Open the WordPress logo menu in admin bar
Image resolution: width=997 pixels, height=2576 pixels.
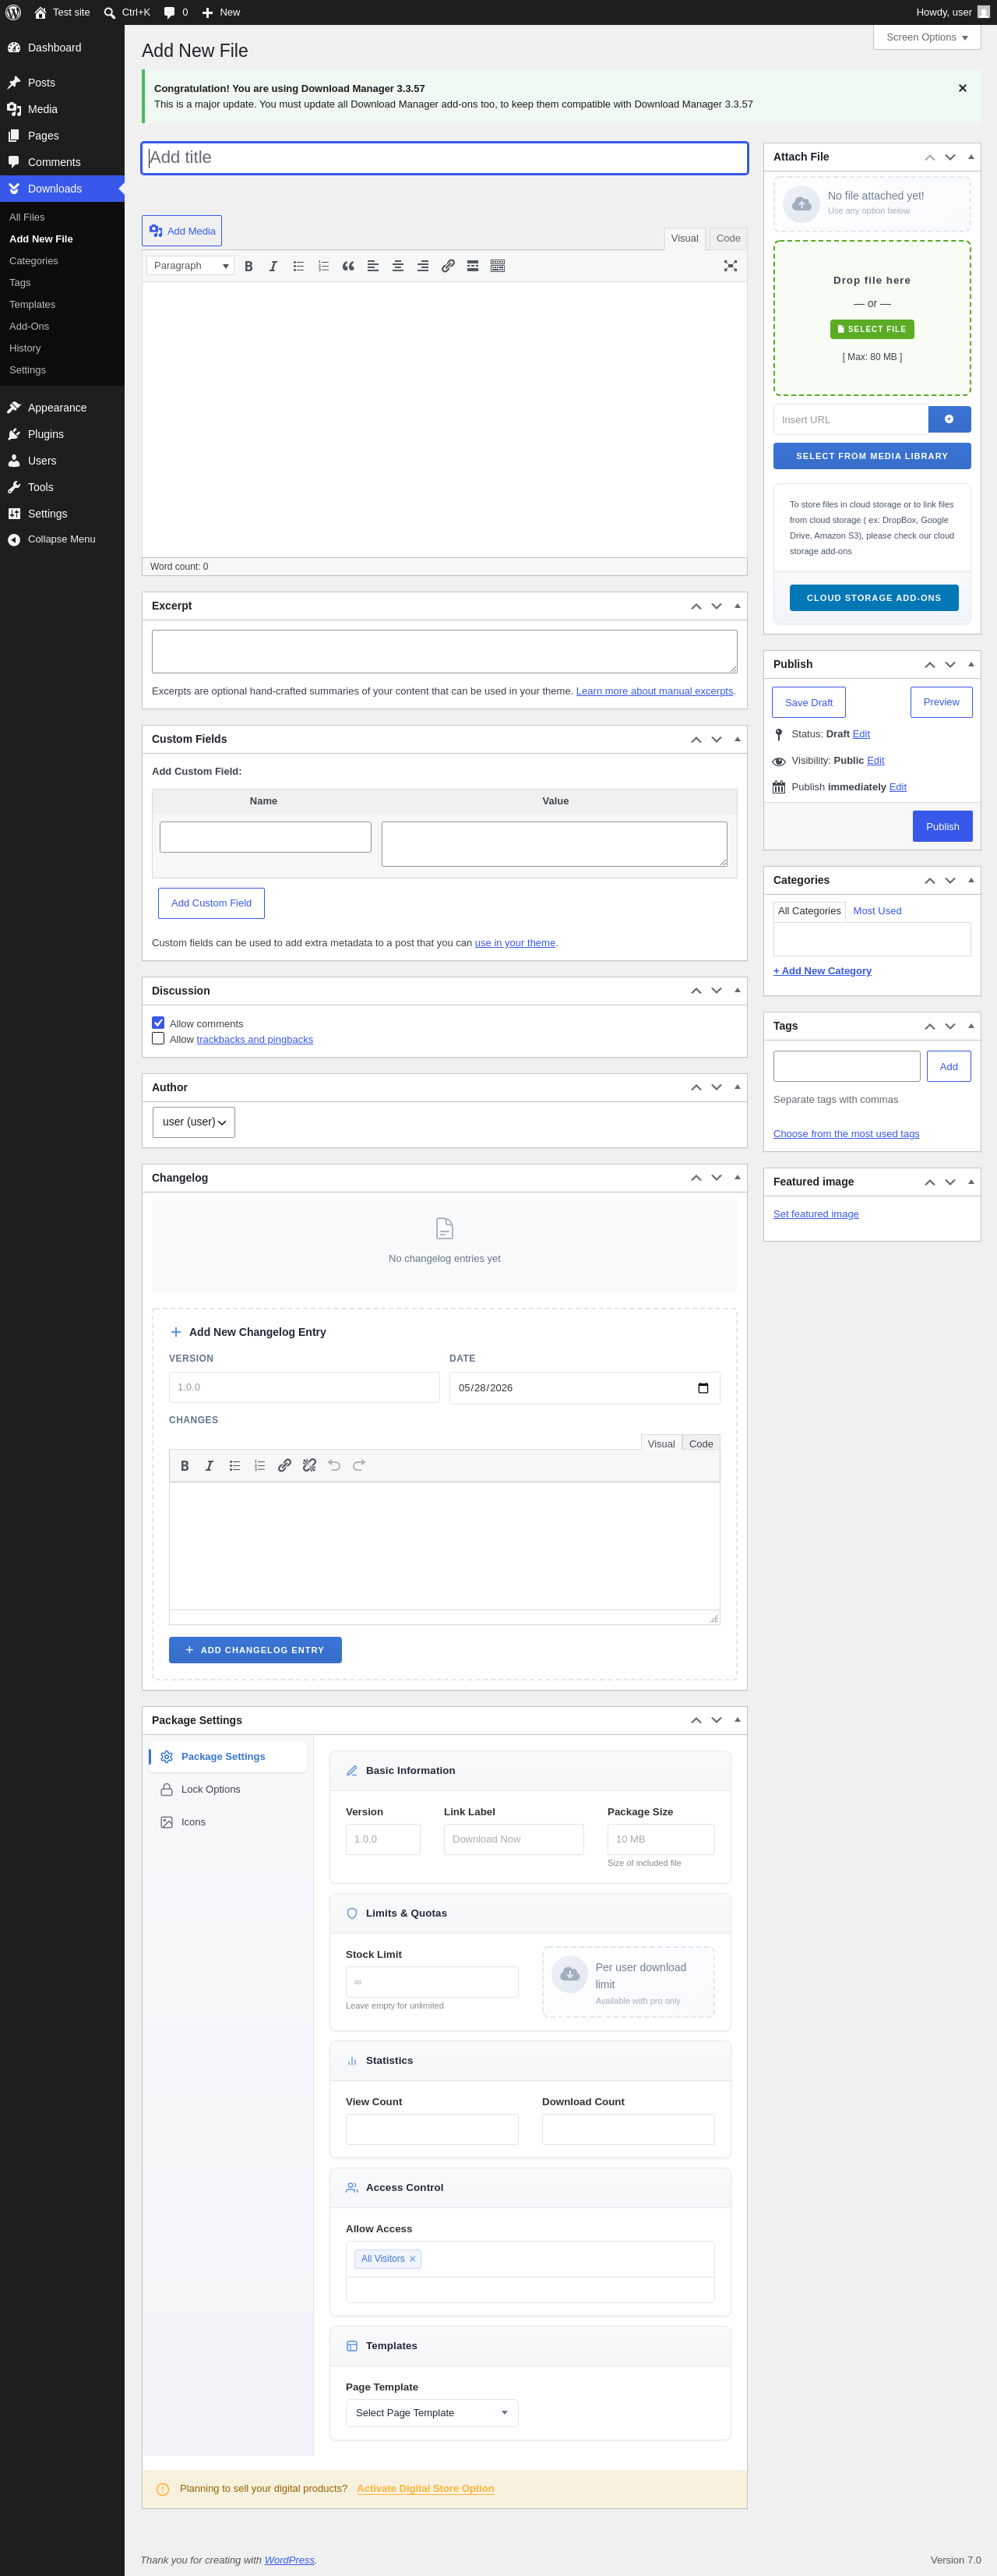point(13,12)
